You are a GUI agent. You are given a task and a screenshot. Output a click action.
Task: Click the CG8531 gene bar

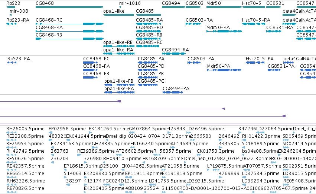pos(274,7)
